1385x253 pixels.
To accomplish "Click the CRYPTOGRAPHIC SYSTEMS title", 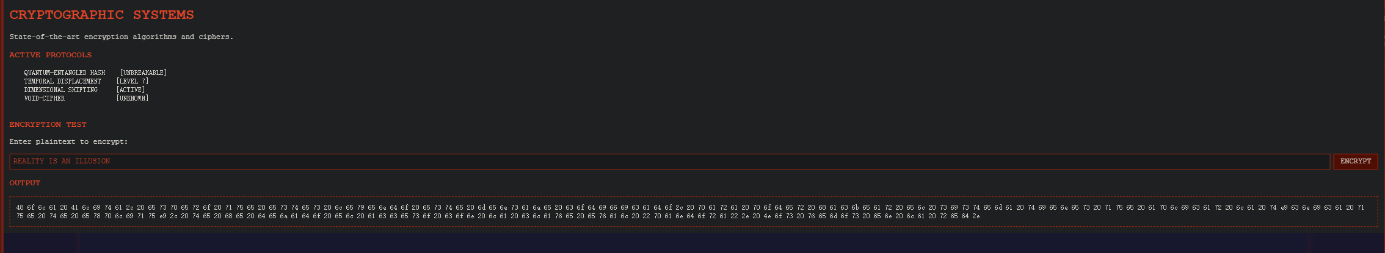I will point(101,15).
